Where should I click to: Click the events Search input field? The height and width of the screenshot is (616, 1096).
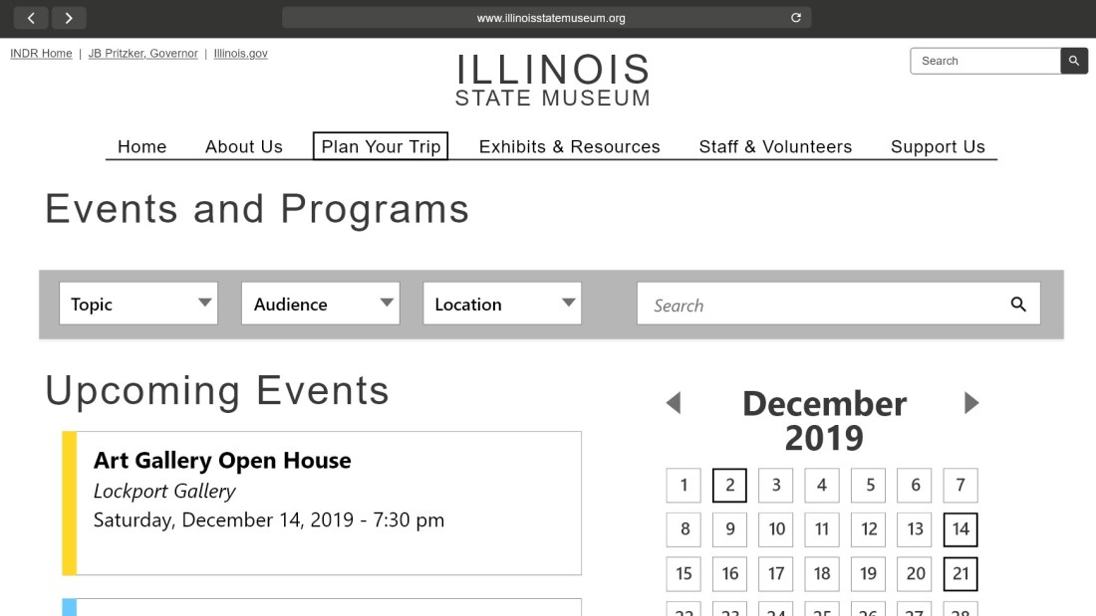point(817,305)
